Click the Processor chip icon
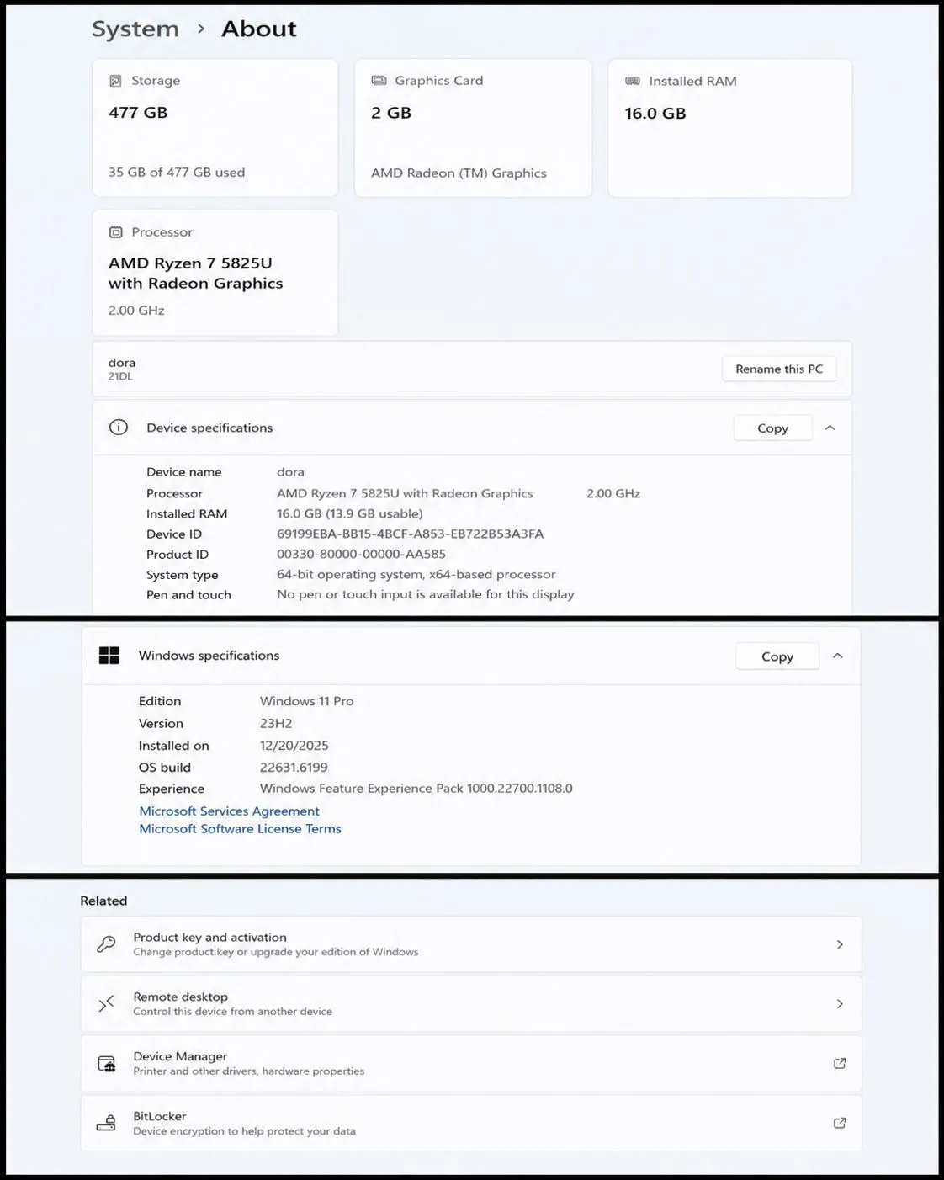 click(x=115, y=232)
